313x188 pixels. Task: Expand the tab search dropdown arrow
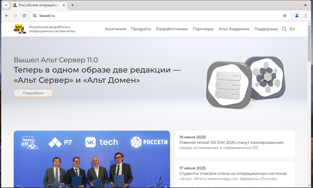(6, 5)
